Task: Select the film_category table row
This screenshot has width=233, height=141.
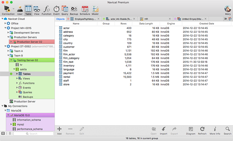Action: [x=143, y=58]
